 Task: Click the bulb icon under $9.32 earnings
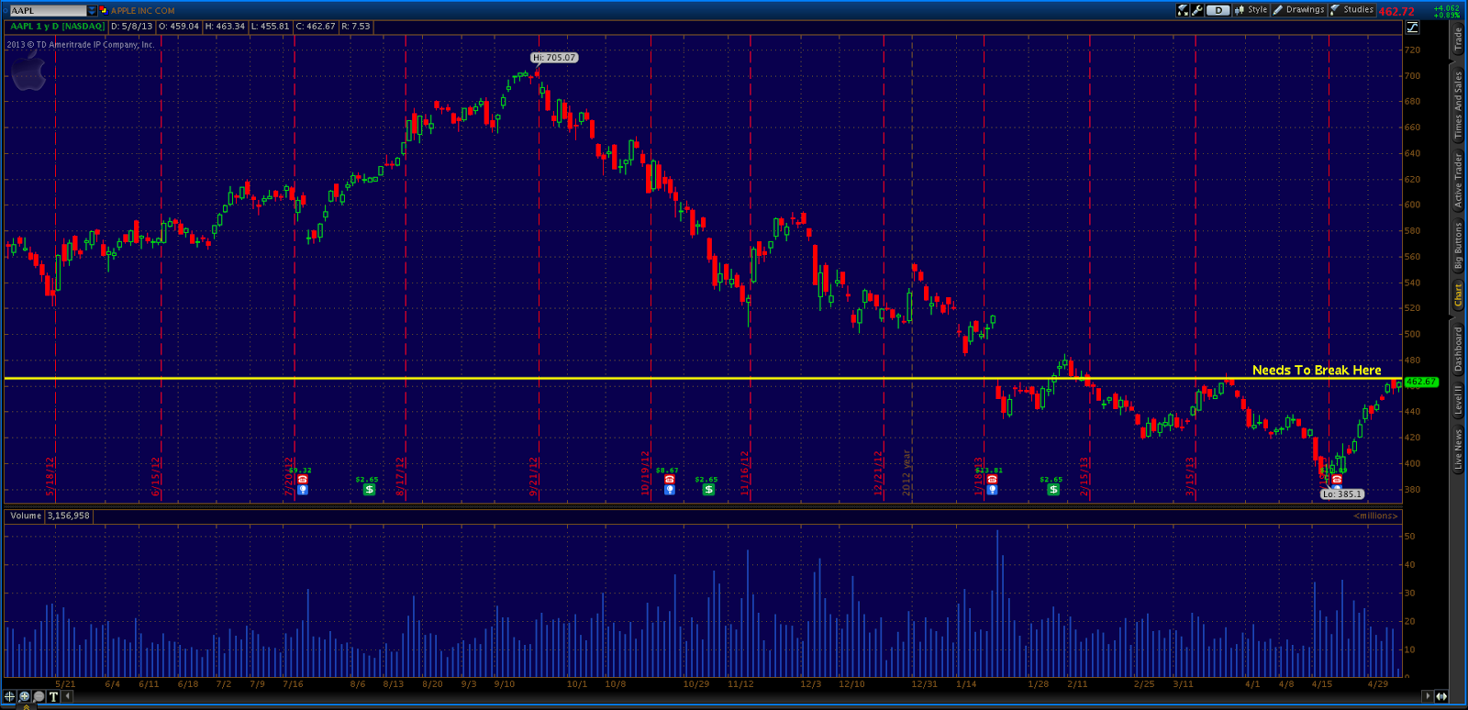tap(303, 490)
